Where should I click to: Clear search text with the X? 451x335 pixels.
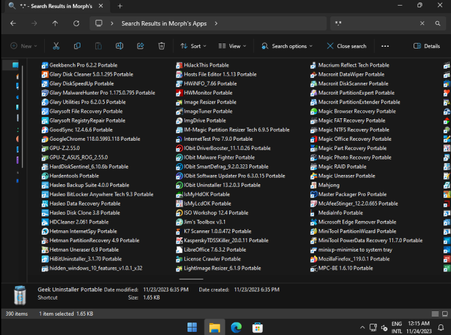coord(422,23)
